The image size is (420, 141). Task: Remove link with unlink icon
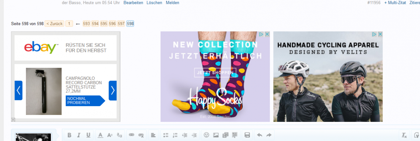pos(141,135)
